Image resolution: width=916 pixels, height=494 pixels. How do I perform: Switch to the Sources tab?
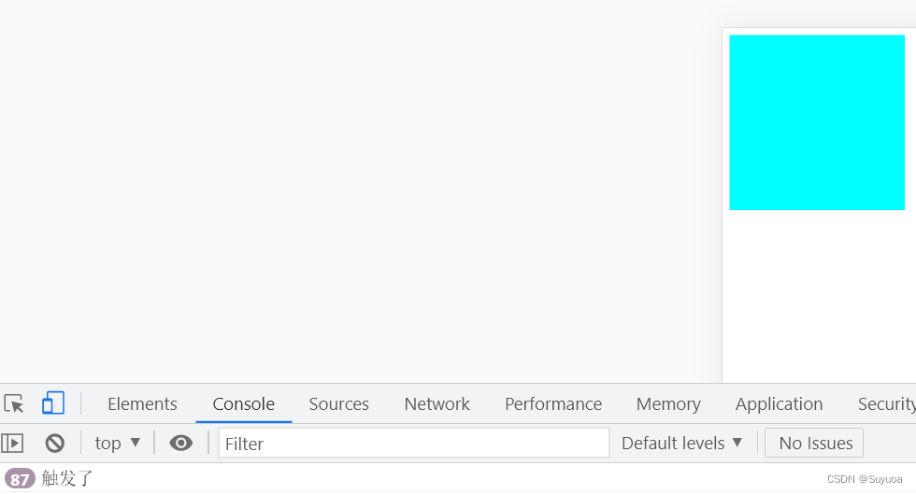[x=338, y=404]
